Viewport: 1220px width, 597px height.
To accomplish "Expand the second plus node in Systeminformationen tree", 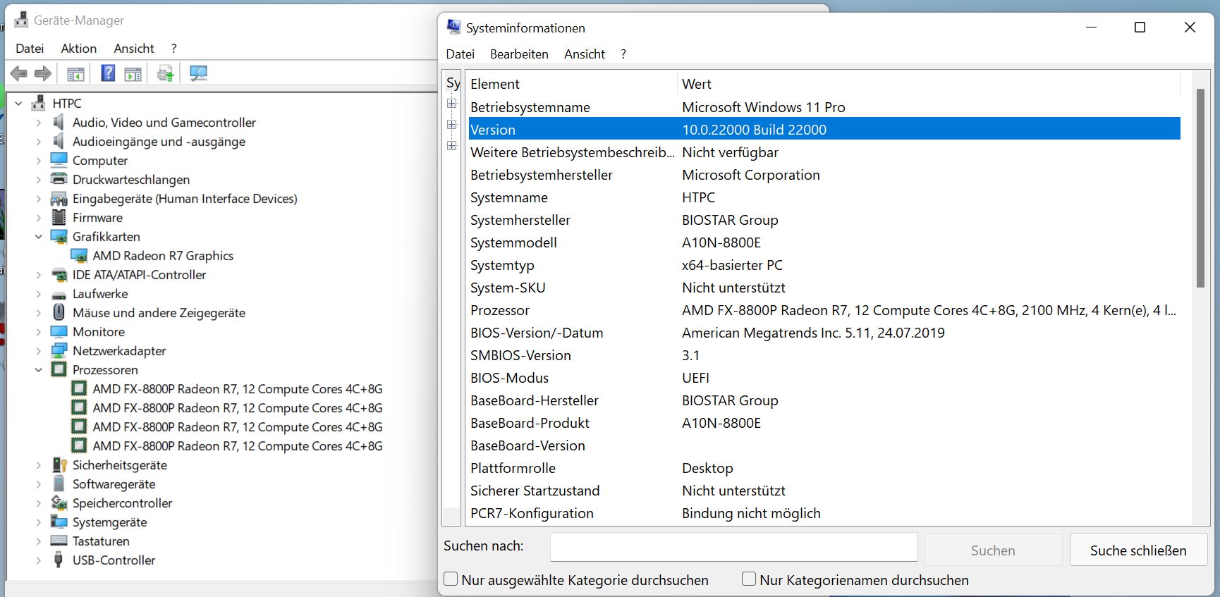I will coord(452,125).
